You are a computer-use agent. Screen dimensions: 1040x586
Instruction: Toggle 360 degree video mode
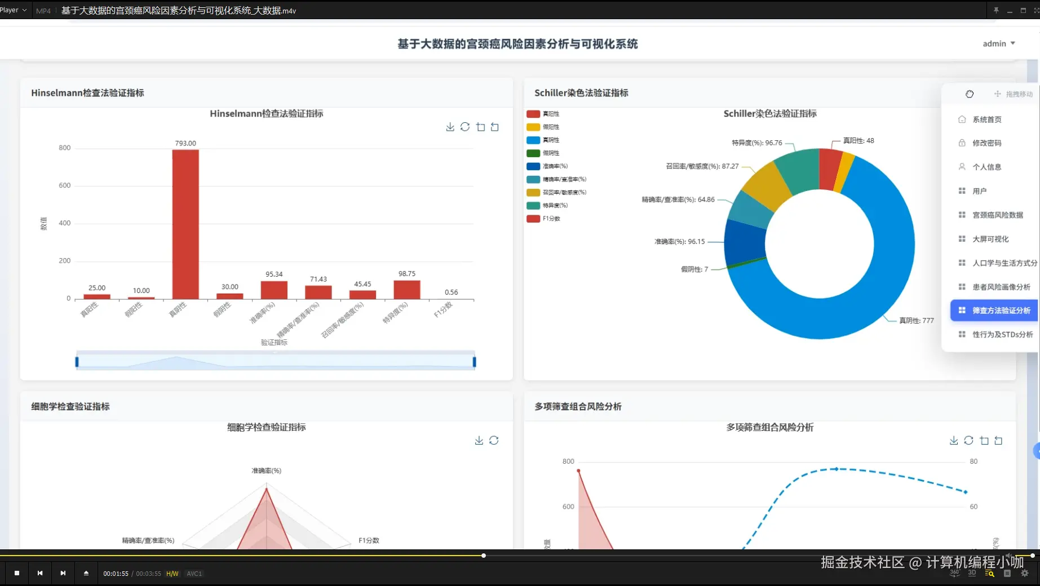[x=954, y=573]
